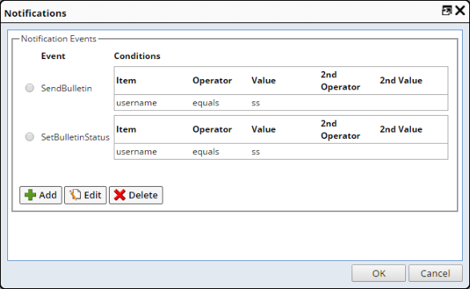Select equals operator cell for SetBulletinStatus
The height and width of the screenshot is (289, 470).
(x=206, y=152)
